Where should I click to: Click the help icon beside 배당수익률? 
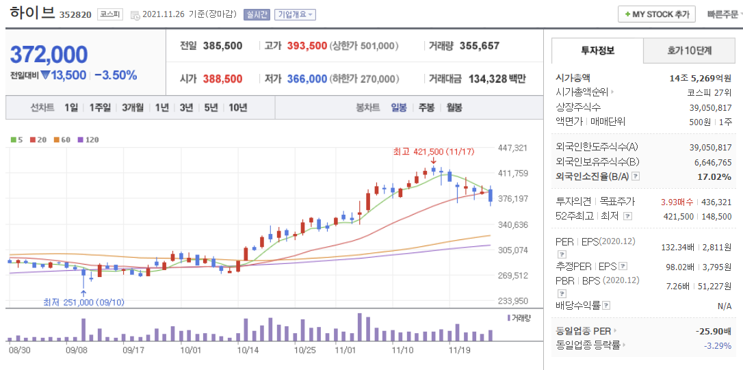[x=607, y=306]
